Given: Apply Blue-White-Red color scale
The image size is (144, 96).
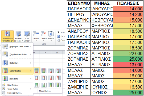Looking at the screenshot, I should pos(37,78).
